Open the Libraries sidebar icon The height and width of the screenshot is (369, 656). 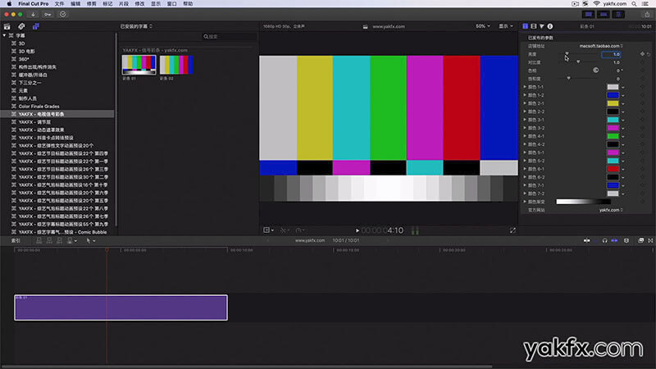[x=7, y=26]
